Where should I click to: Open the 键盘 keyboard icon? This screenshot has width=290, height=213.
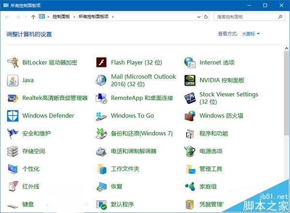tap(13, 206)
